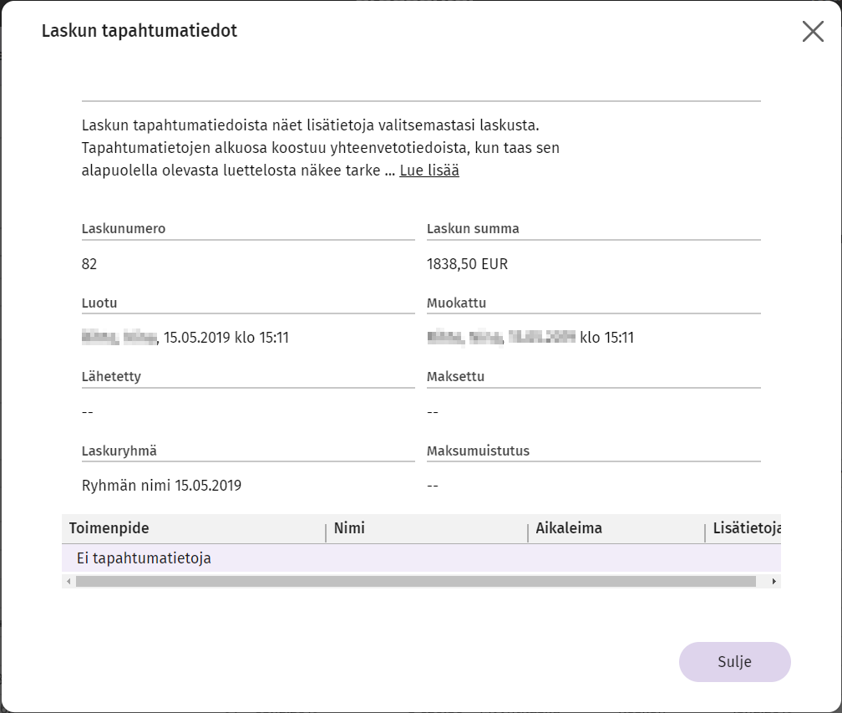Click the Maksumuistutus field label
842x713 pixels.
pyautogui.click(x=478, y=451)
